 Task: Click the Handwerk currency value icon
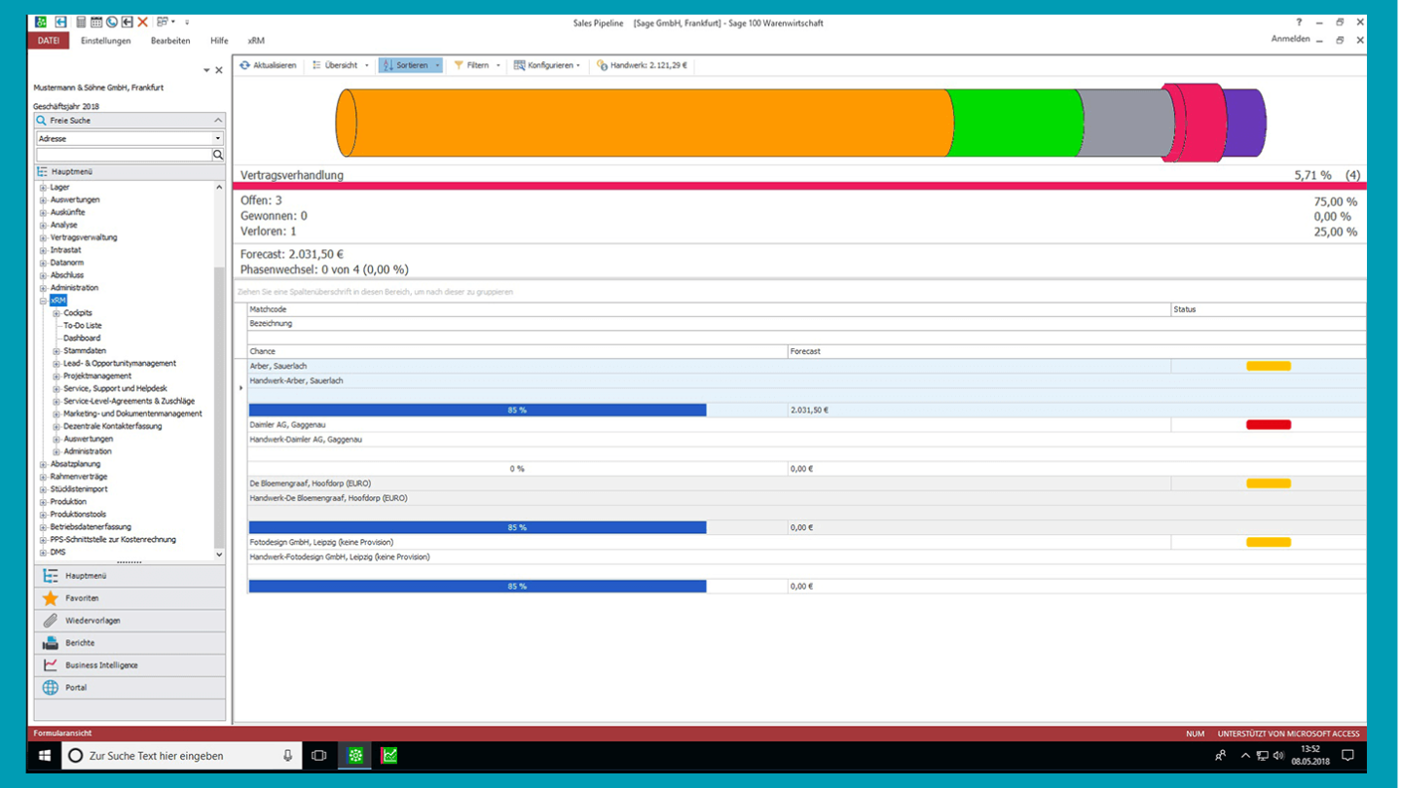click(x=601, y=65)
